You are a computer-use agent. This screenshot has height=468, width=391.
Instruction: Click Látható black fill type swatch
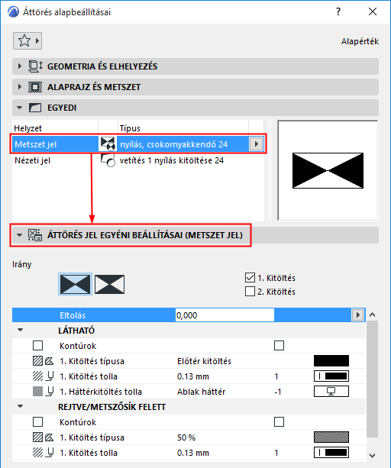coord(331,361)
